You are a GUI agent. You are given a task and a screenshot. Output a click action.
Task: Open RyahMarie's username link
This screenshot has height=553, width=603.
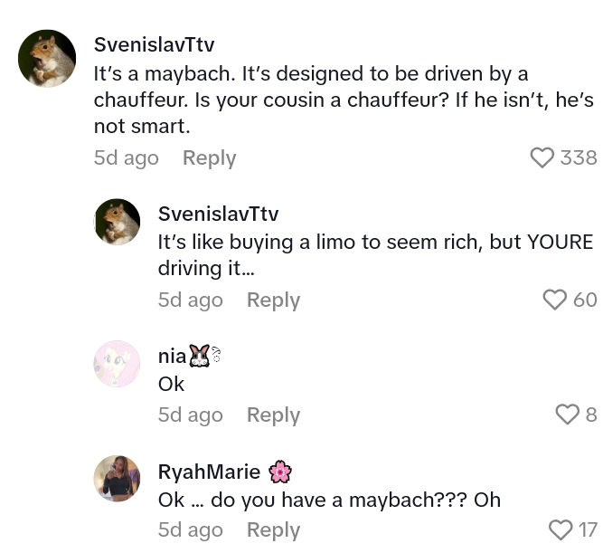209,472
